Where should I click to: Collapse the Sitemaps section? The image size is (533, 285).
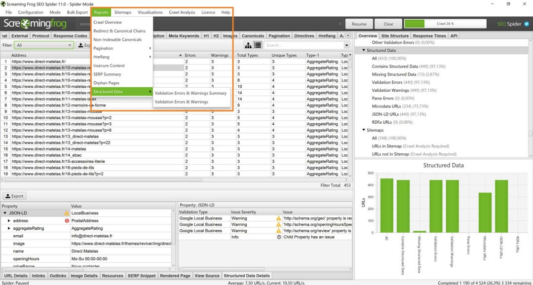click(364, 130)
